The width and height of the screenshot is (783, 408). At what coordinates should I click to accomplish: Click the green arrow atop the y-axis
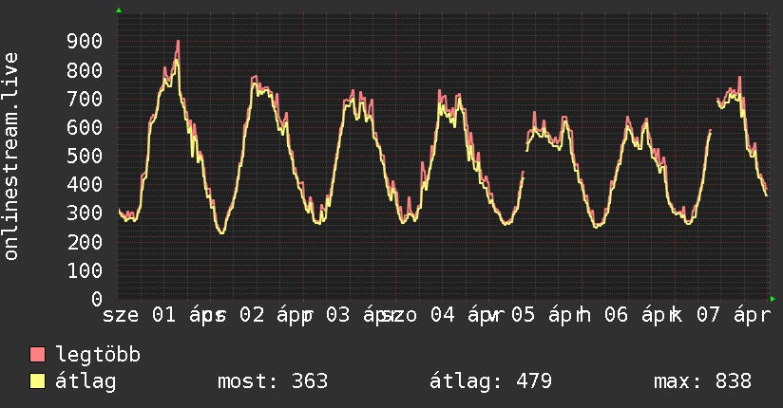coord(119,10)
